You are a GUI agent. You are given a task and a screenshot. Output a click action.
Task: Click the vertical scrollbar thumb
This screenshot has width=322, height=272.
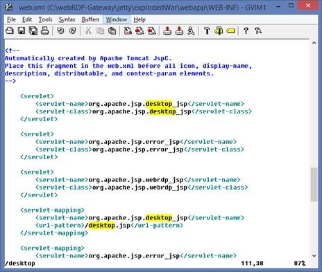point(314,185)
